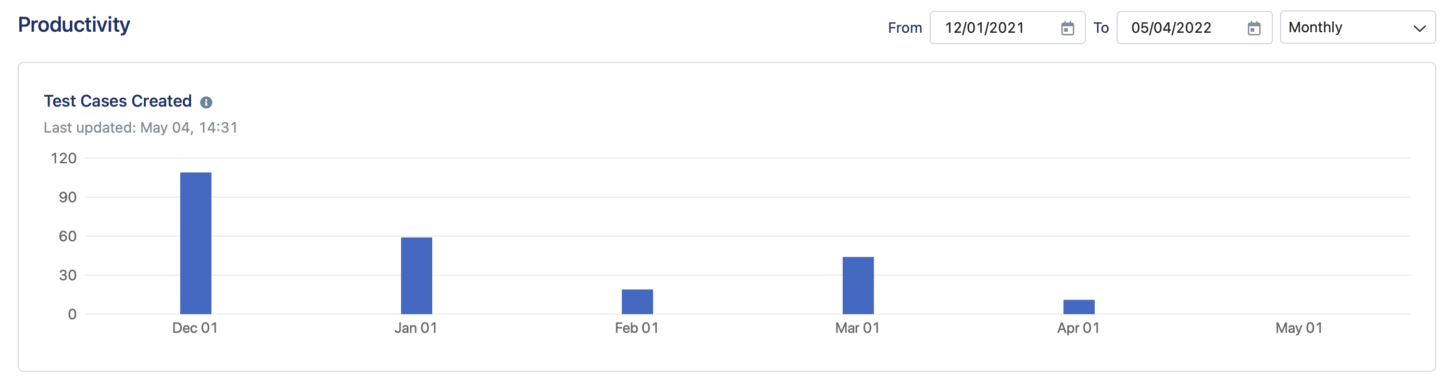Click the From label next to the date field

904,27
